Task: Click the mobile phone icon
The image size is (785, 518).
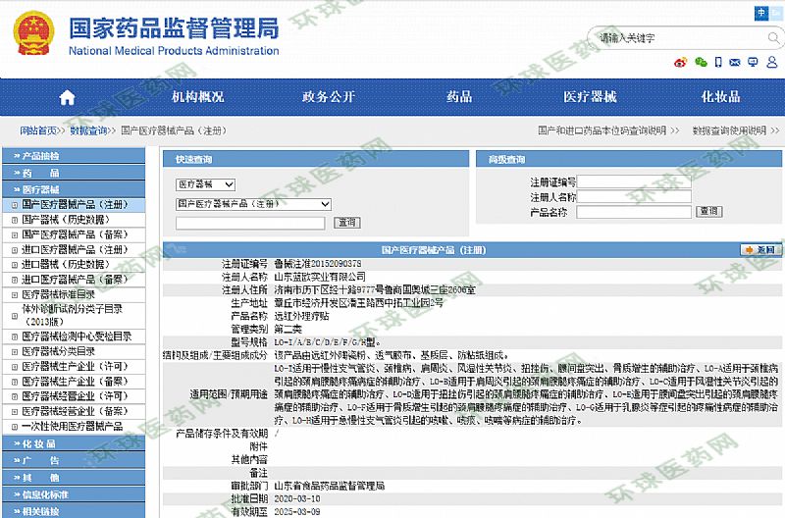Action: [x=717, y=62]
